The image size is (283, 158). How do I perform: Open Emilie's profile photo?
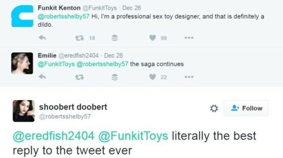tap(22, 63)
